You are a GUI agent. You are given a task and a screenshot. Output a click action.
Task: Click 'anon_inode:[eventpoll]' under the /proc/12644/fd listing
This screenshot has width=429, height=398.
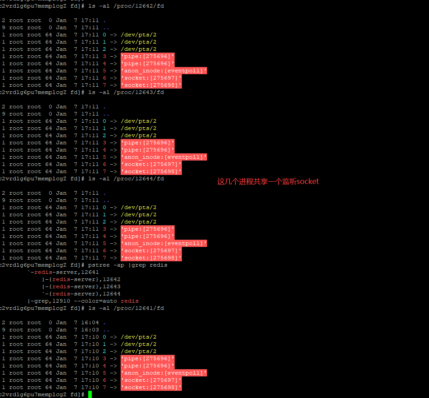coord(163,244)
